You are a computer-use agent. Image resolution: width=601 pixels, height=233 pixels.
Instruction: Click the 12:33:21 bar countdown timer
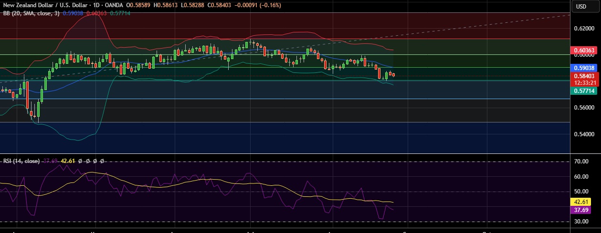point(584,82)
